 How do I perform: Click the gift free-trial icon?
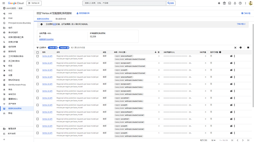point(224,3)
